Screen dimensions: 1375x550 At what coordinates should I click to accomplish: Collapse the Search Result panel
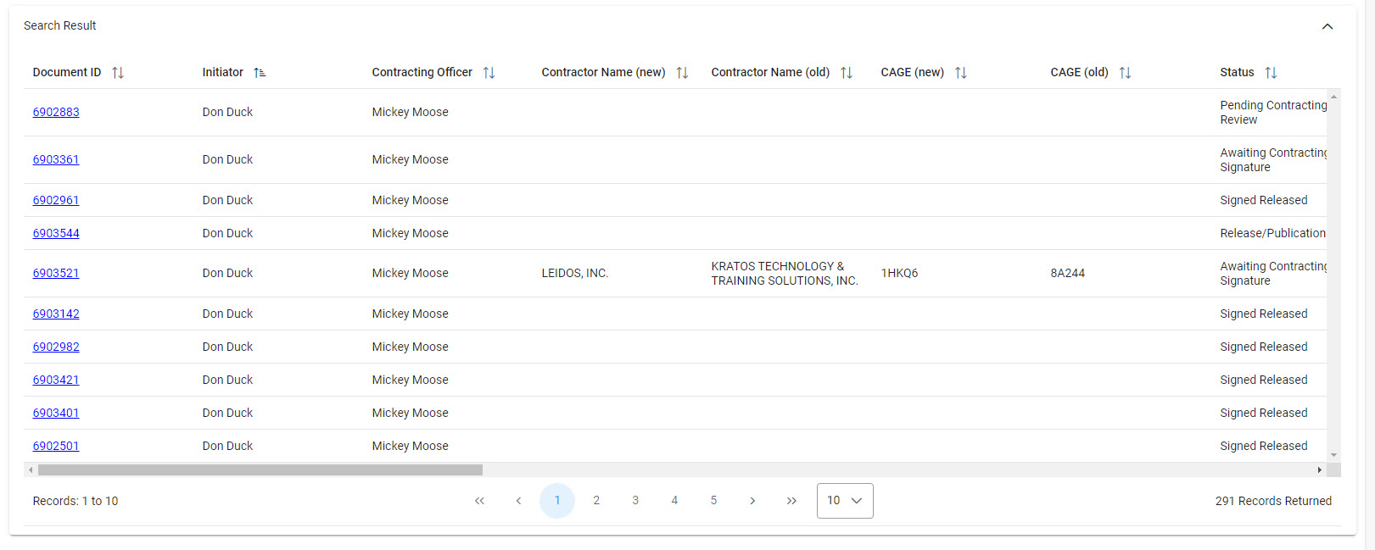click(x=1327, y=26)
